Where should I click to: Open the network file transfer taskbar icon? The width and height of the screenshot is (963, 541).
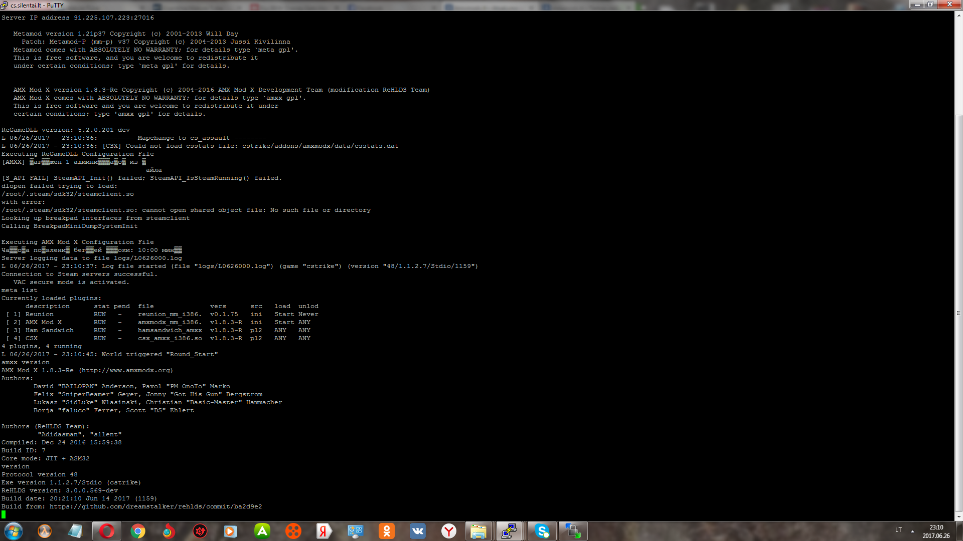pos(573,531)
